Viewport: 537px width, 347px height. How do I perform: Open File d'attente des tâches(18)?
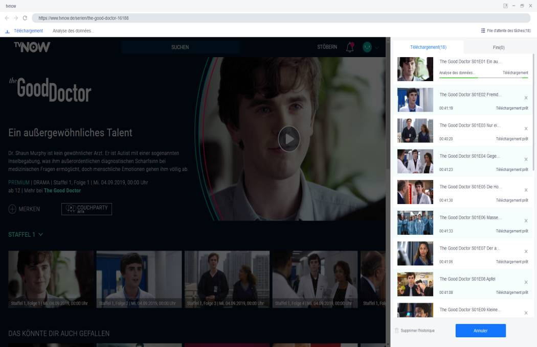click(x=508, y=31)
